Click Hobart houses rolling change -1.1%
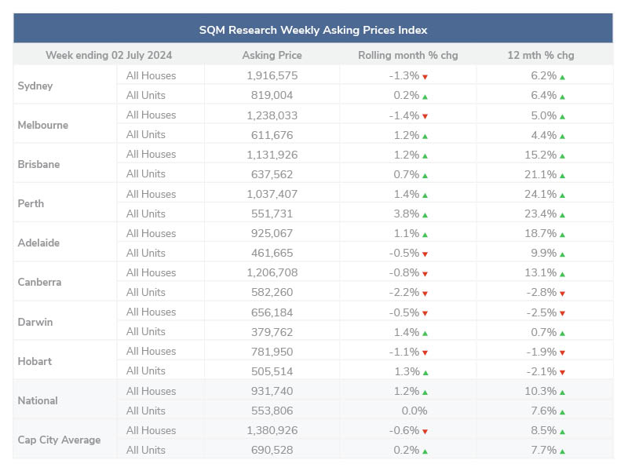The width and height of the screenshot is (628, 471). click(x=404, y=352)
